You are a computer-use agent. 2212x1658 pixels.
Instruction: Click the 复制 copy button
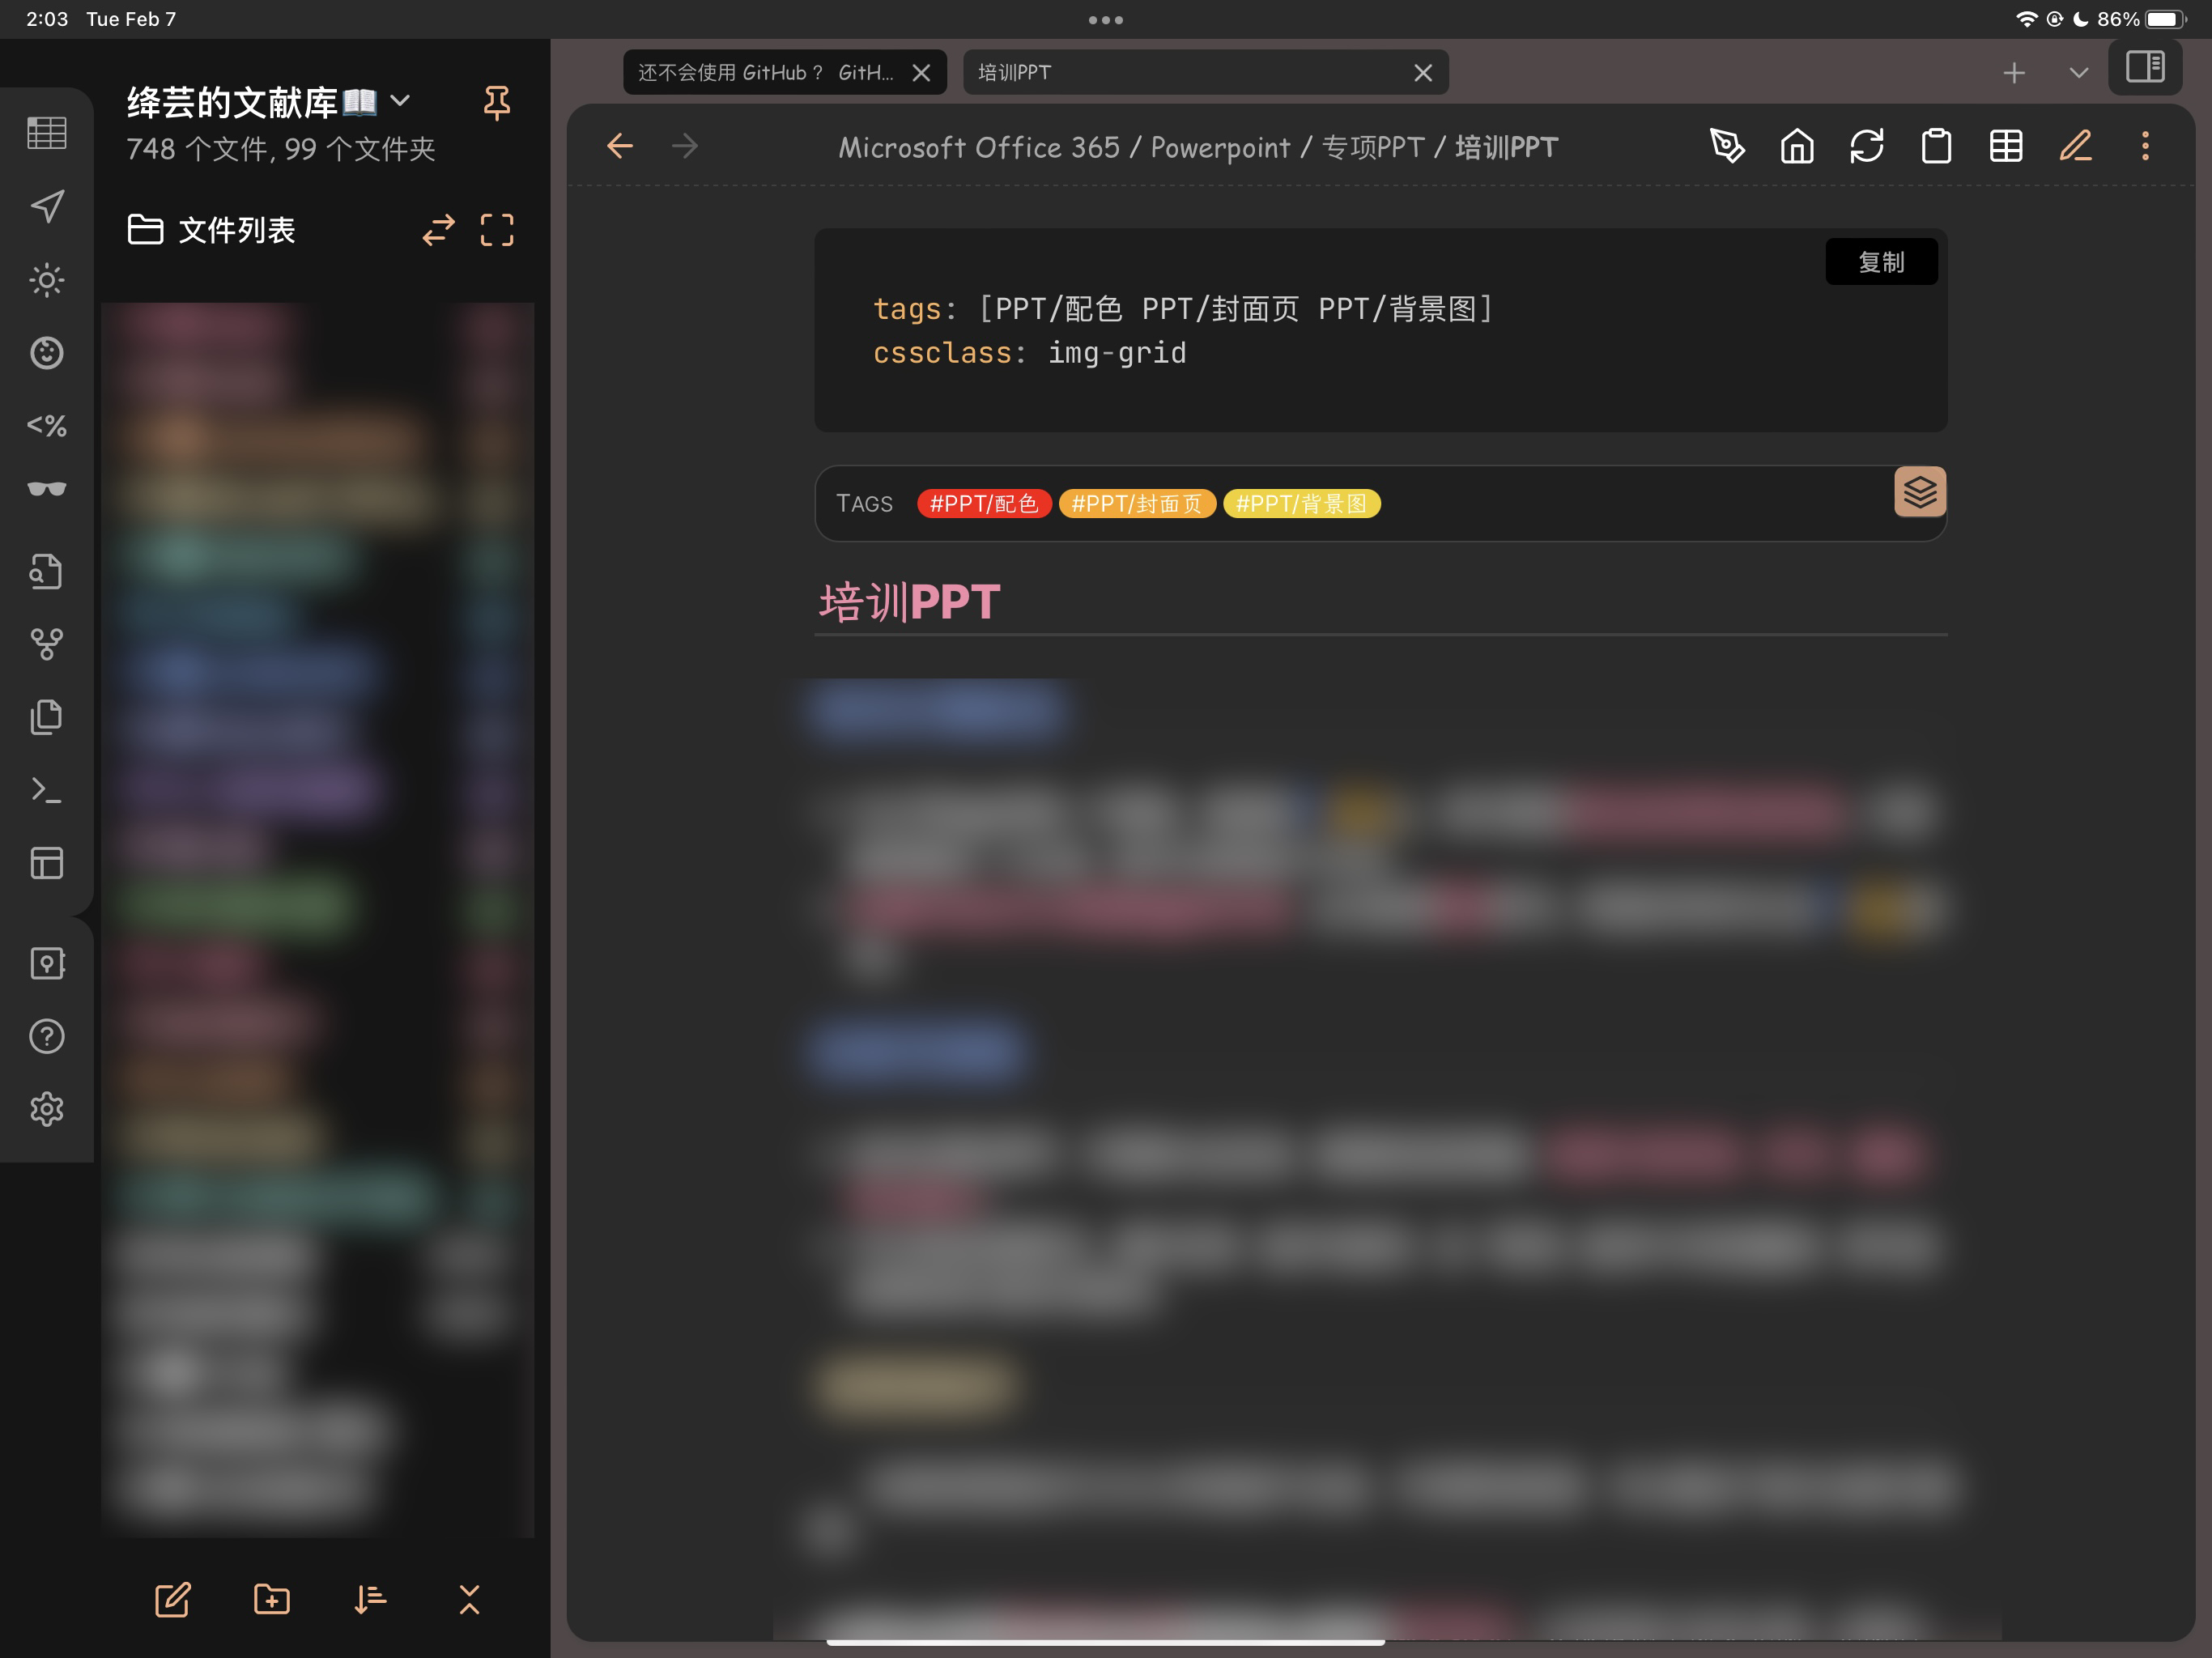click(1881, 262)
